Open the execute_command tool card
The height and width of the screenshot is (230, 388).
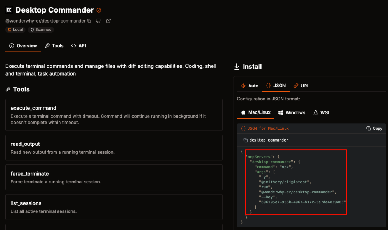point(114,115)
